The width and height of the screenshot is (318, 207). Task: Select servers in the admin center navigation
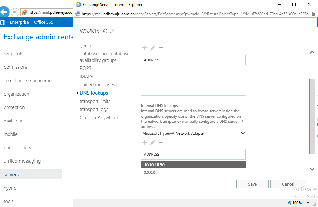coord(31,174)
